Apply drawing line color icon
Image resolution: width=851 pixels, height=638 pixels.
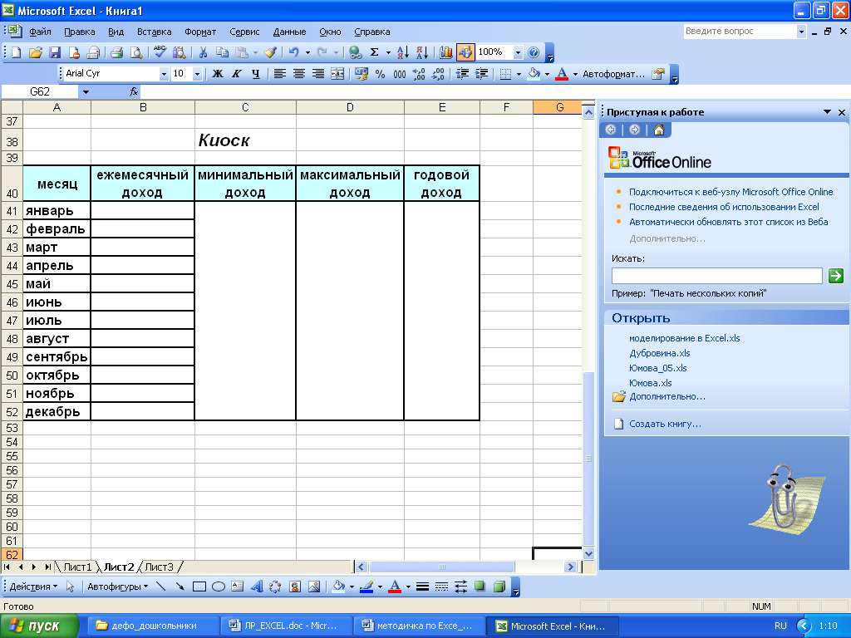(366, 586)
